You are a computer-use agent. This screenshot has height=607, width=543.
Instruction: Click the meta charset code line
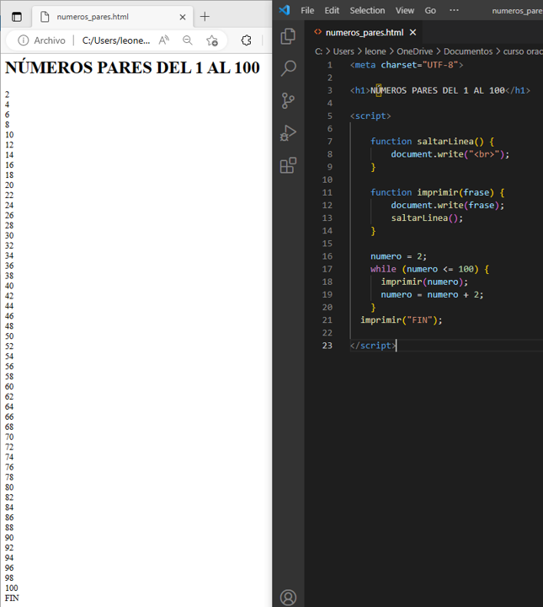click(x=407, y=65)
